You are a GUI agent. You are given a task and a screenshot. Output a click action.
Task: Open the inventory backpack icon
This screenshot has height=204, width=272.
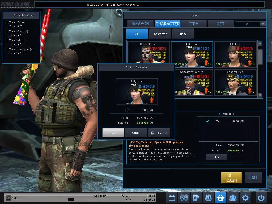208,198
